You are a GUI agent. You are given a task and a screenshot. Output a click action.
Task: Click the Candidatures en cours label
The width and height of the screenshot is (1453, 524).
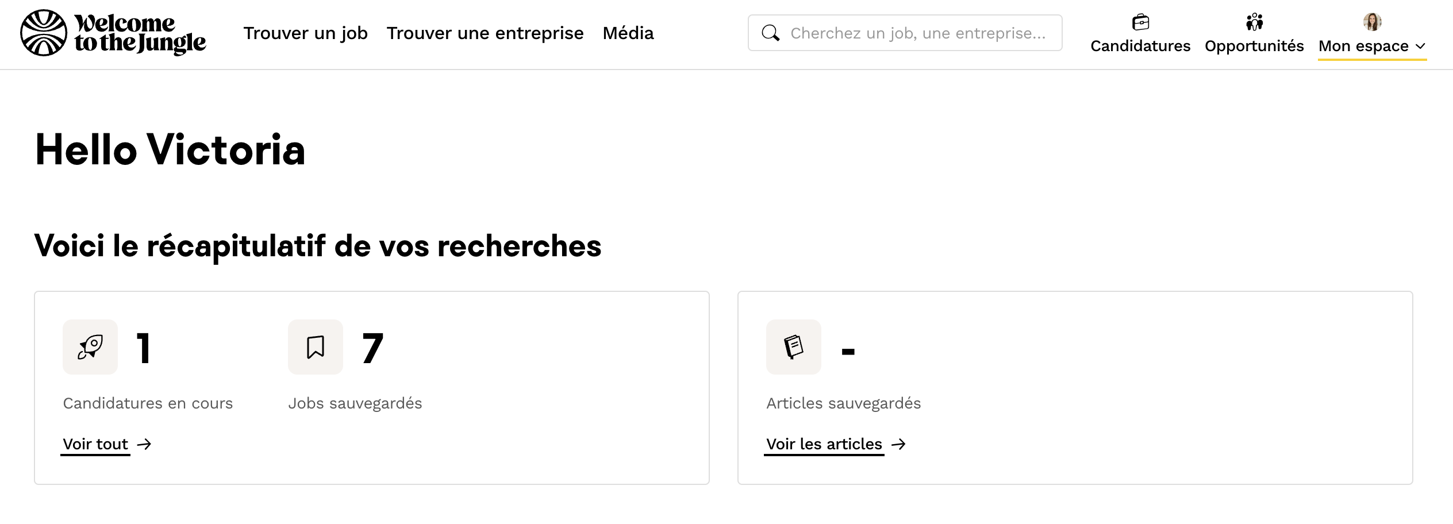coord(148,403)
